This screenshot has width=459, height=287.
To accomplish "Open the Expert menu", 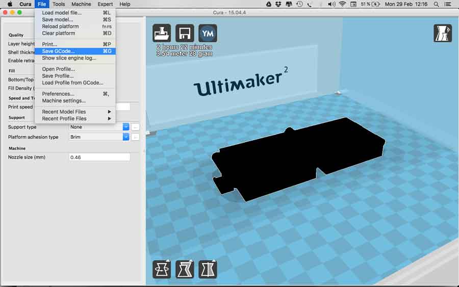I will (105, 4).
